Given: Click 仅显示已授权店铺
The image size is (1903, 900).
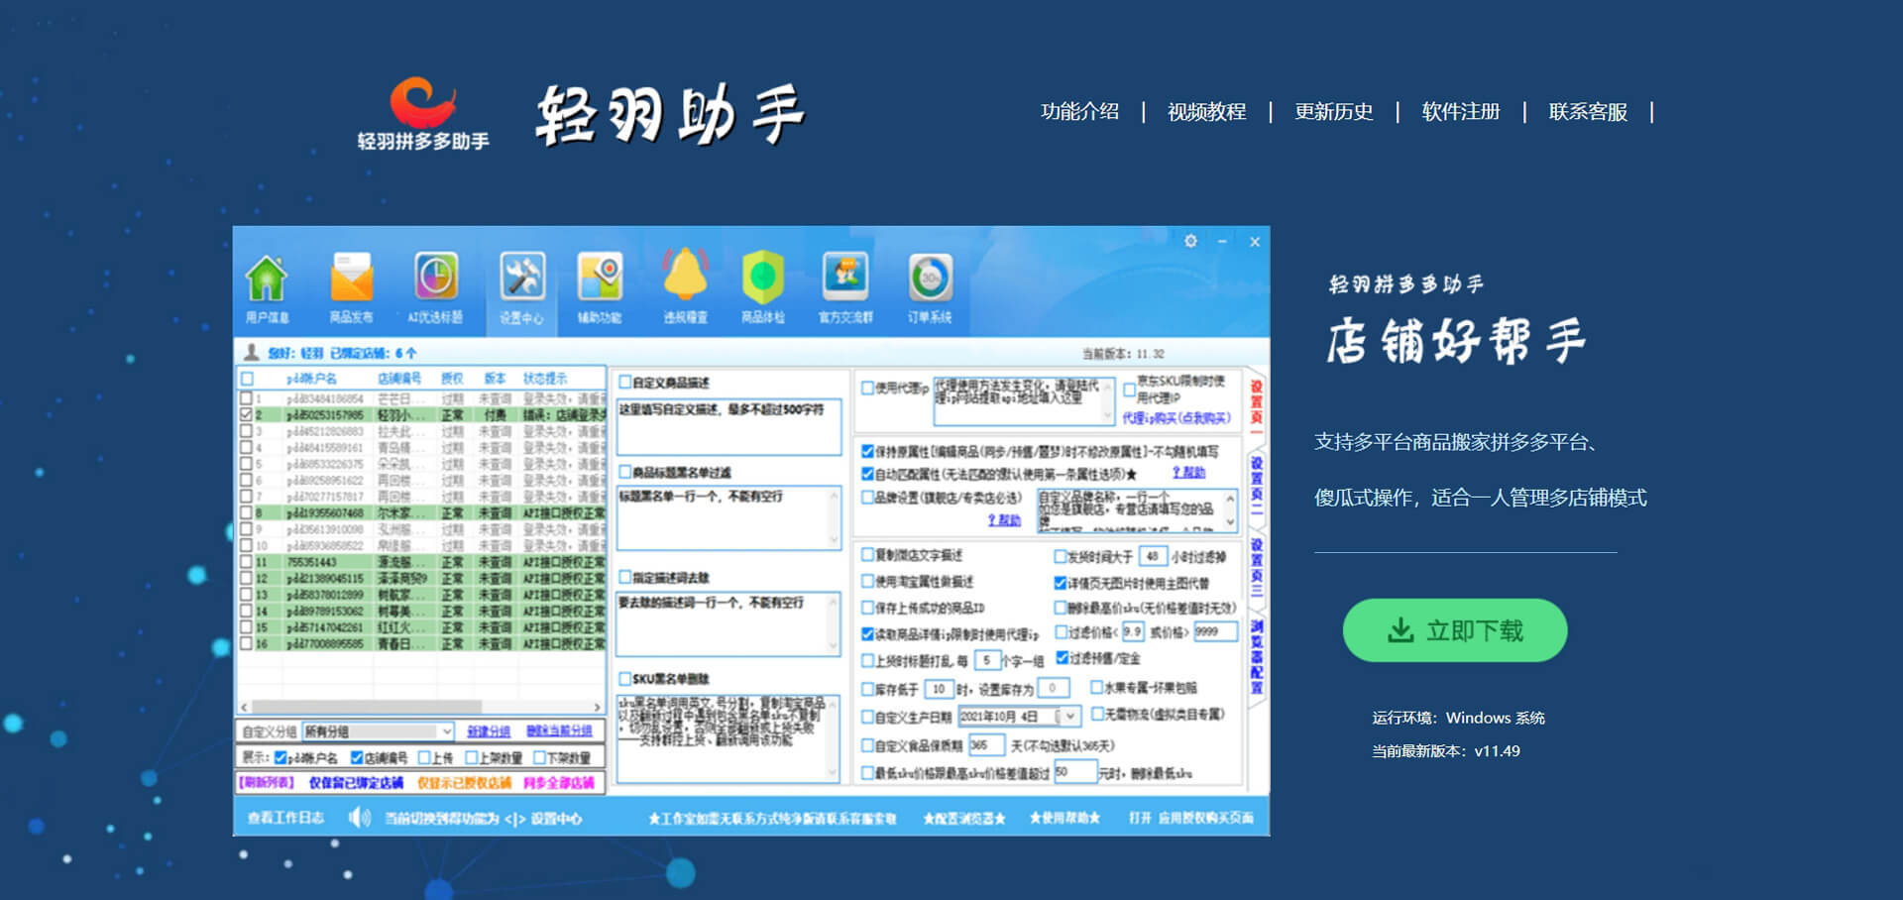Looking at the screenshot, I should (x=464, y=783).
